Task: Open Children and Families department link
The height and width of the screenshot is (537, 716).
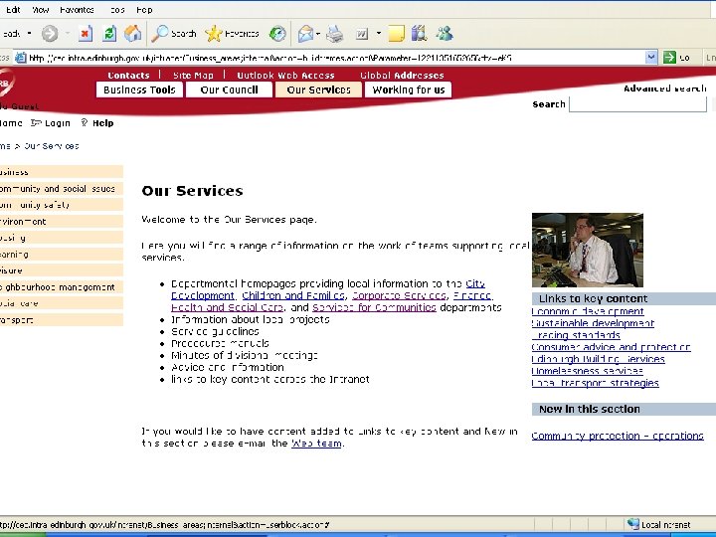Action: pyautogui.click(x=293, y=295)
